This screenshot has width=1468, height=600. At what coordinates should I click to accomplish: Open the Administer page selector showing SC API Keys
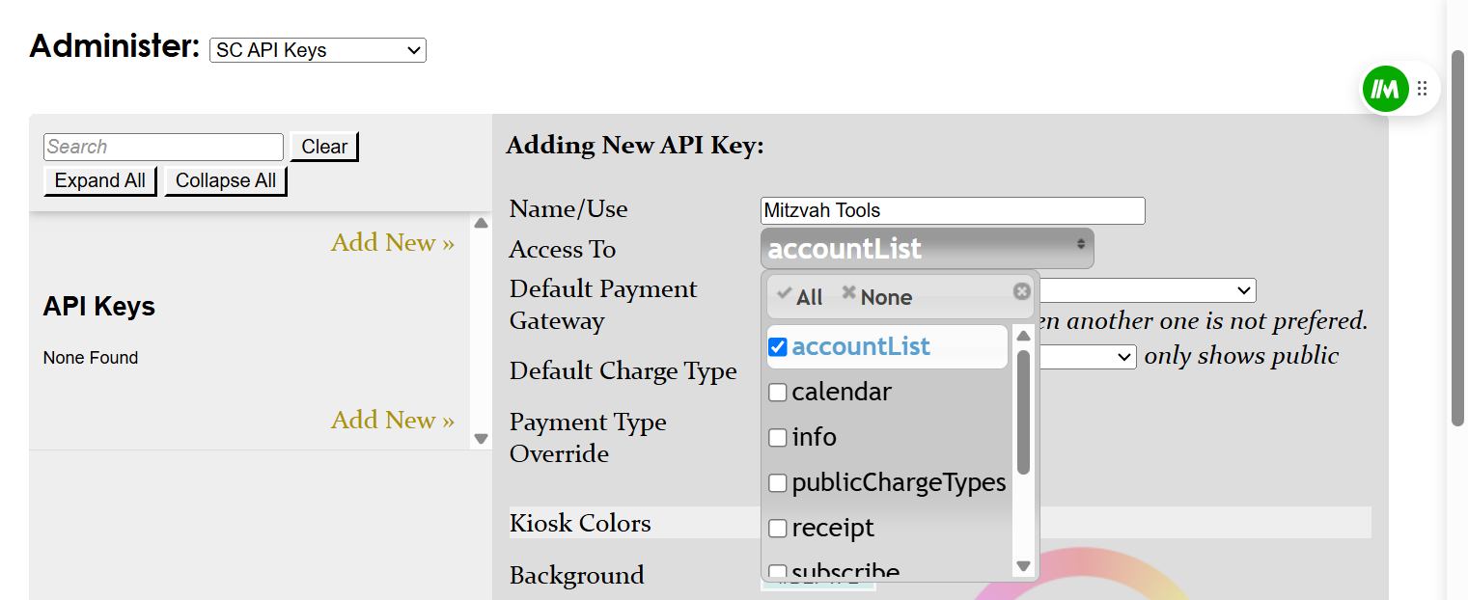pos(318,50)
